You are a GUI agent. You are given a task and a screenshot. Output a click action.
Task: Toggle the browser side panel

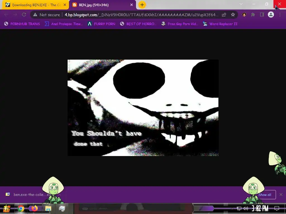[x=262, y=14]
